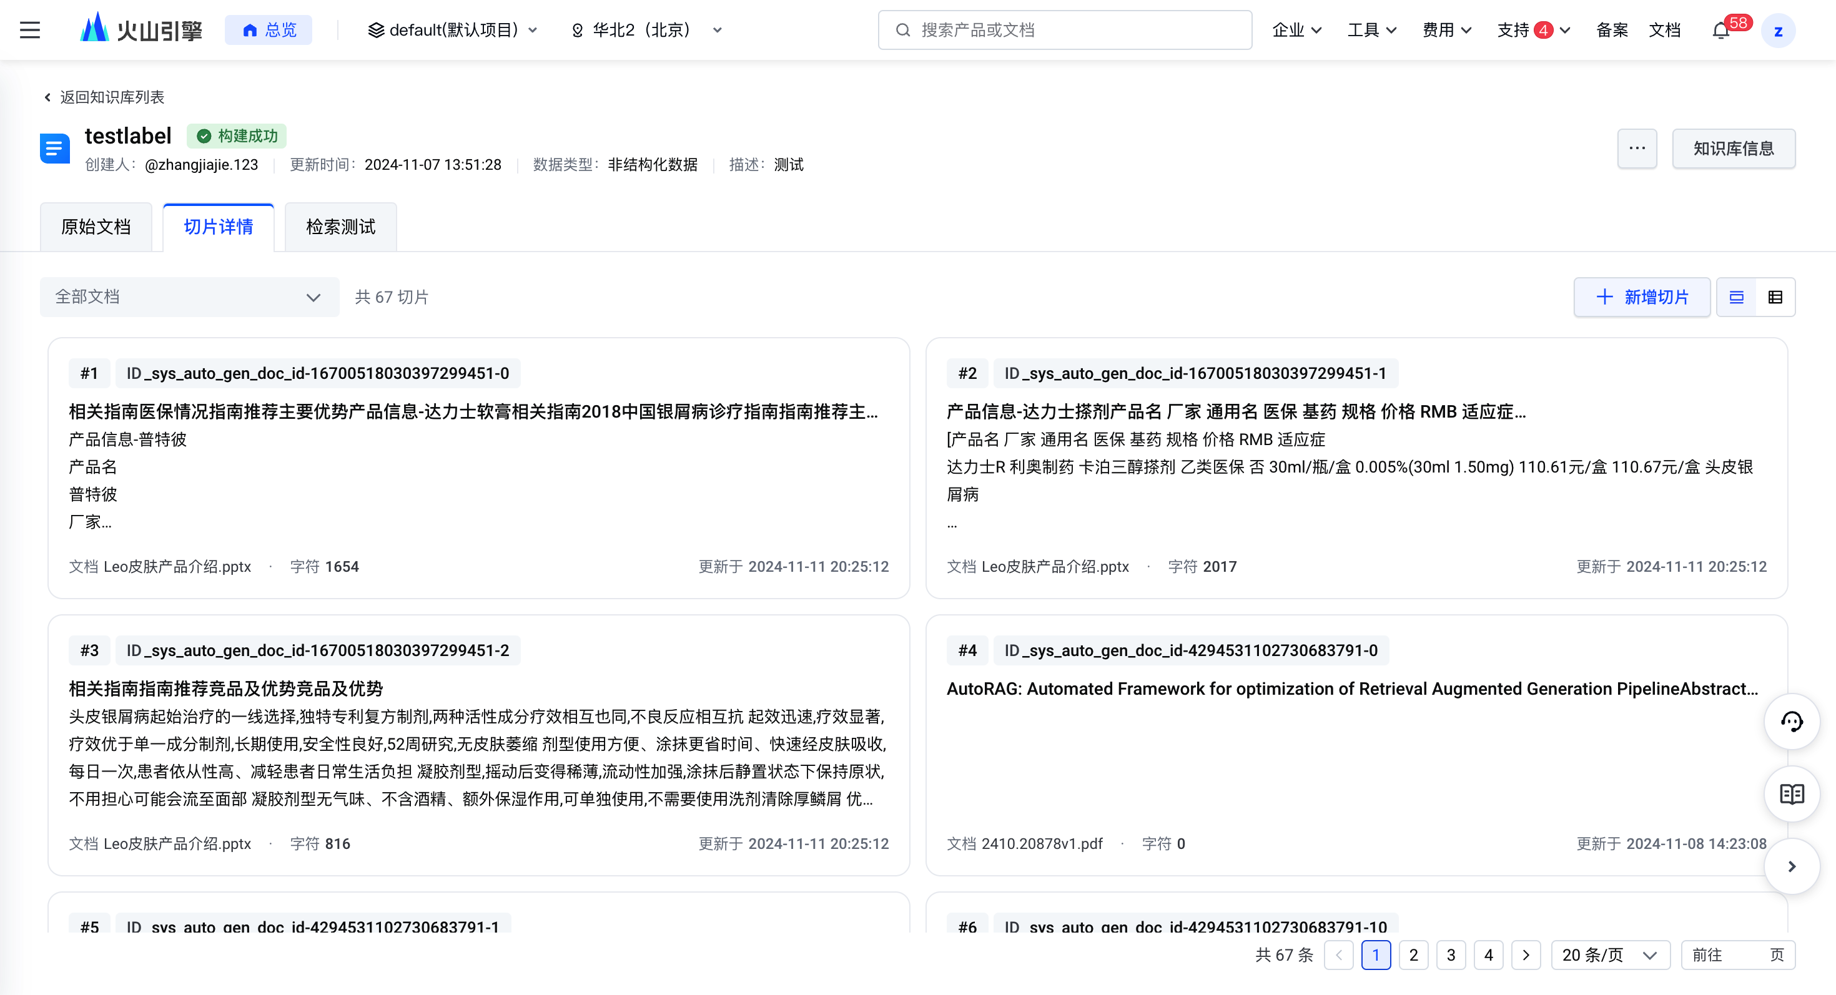Focus the 搜索产品或文档 search field
Image resolution: width=1836 pixels, height=995 pixels.
1065,30
